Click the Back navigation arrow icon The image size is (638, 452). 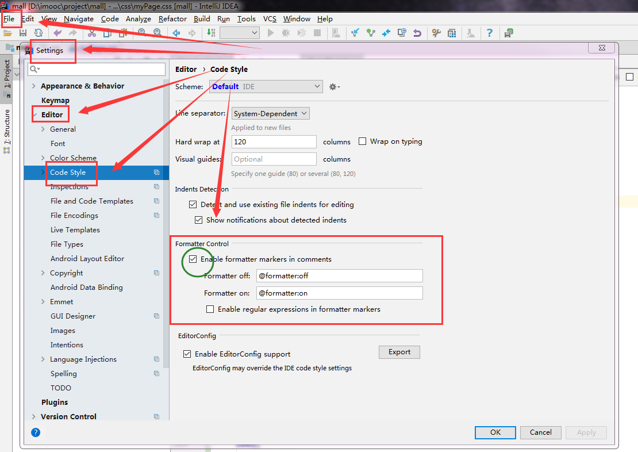point(176,33)
